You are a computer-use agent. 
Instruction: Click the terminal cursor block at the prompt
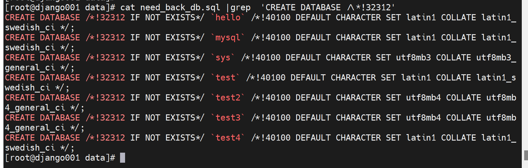[x=122, y=158]
